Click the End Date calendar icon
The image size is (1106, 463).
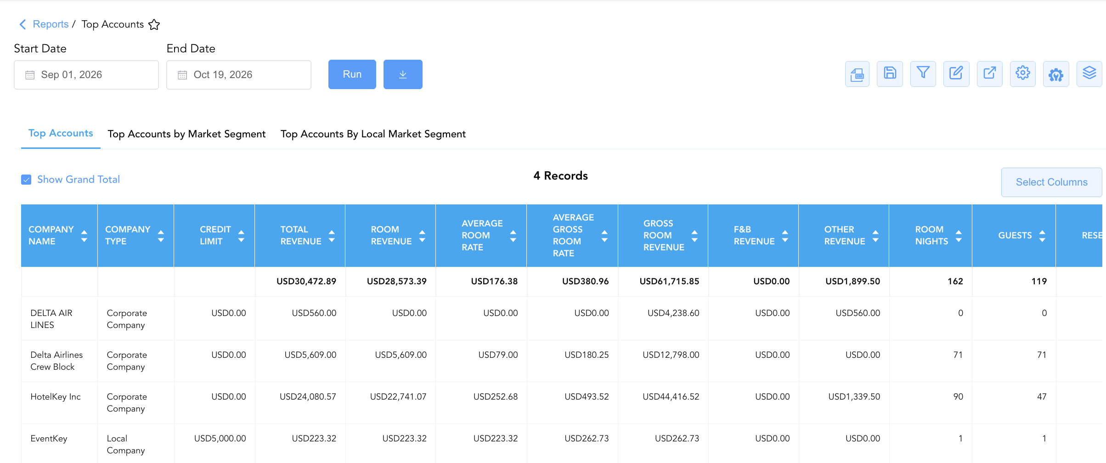click(x=182, y=75)
